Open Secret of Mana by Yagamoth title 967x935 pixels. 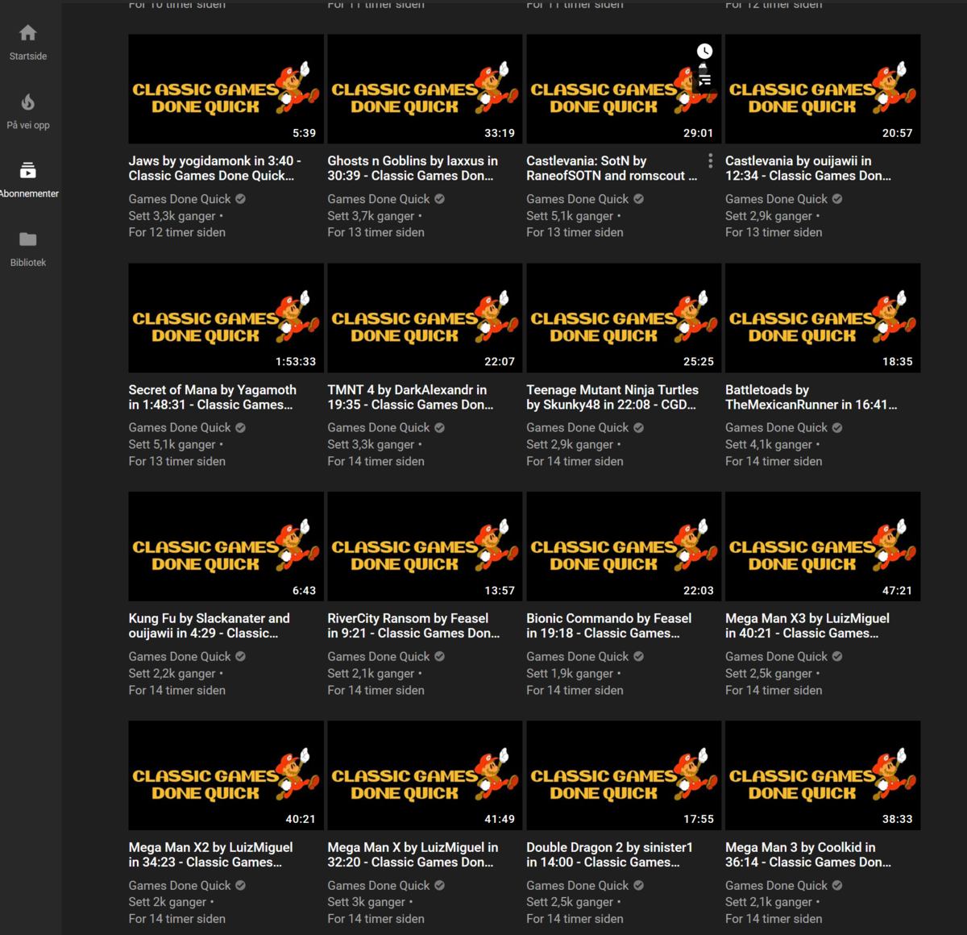click(213, 397)
